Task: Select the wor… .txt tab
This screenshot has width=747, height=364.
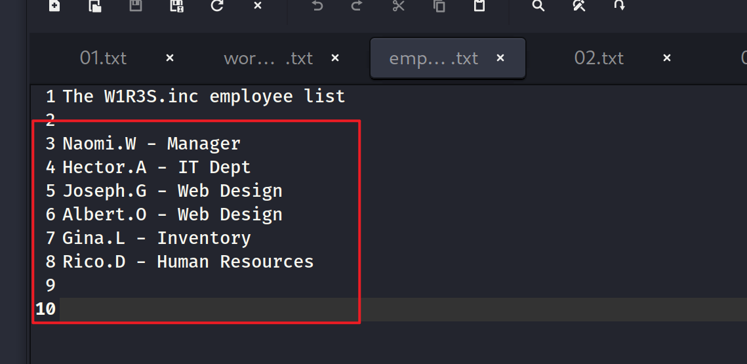Action: coord(268,58)
